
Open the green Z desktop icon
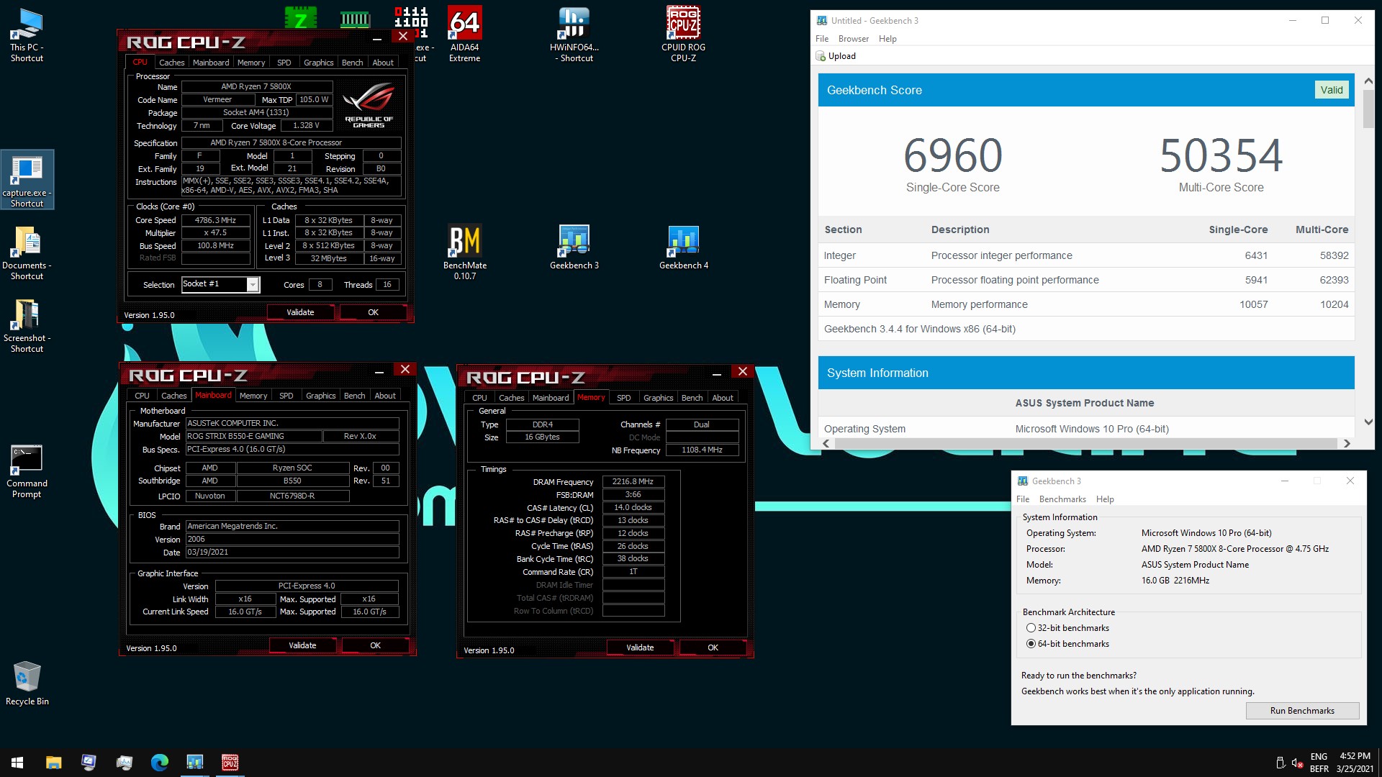click(x=300, y=17)
